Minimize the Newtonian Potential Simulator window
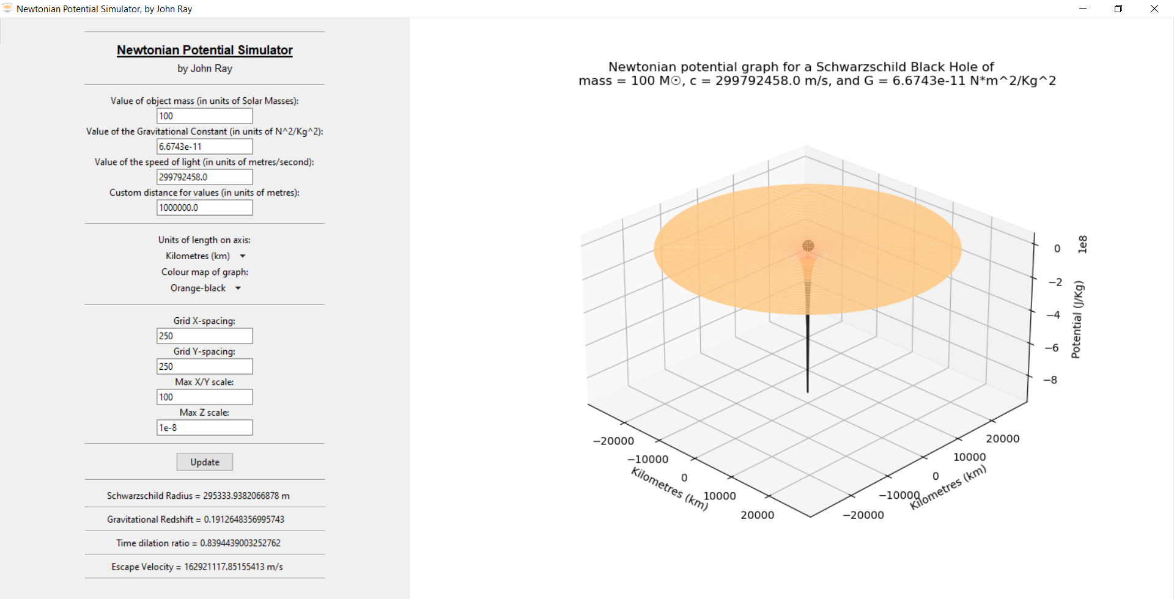The height and width of the screenshot is (599, 1174). 1083,9
